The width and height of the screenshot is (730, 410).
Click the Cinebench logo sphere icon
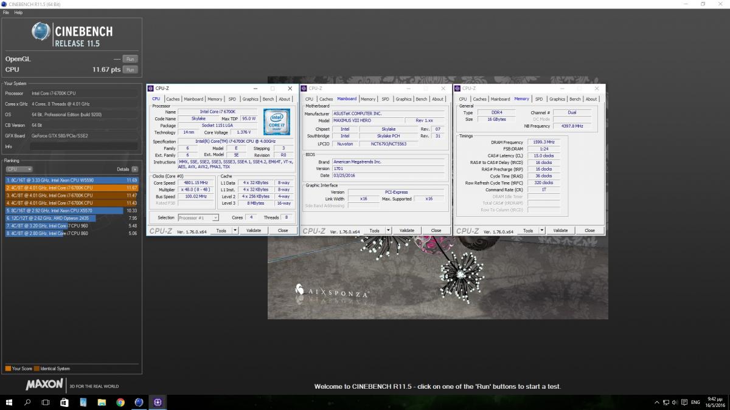[41, 32]
